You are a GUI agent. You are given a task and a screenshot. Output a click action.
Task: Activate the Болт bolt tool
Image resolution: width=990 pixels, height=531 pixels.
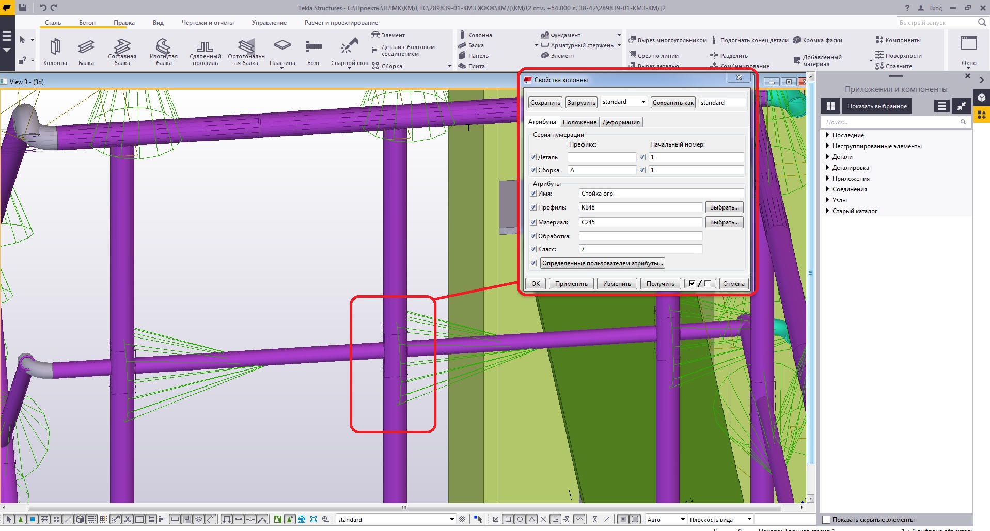[313, 47]
